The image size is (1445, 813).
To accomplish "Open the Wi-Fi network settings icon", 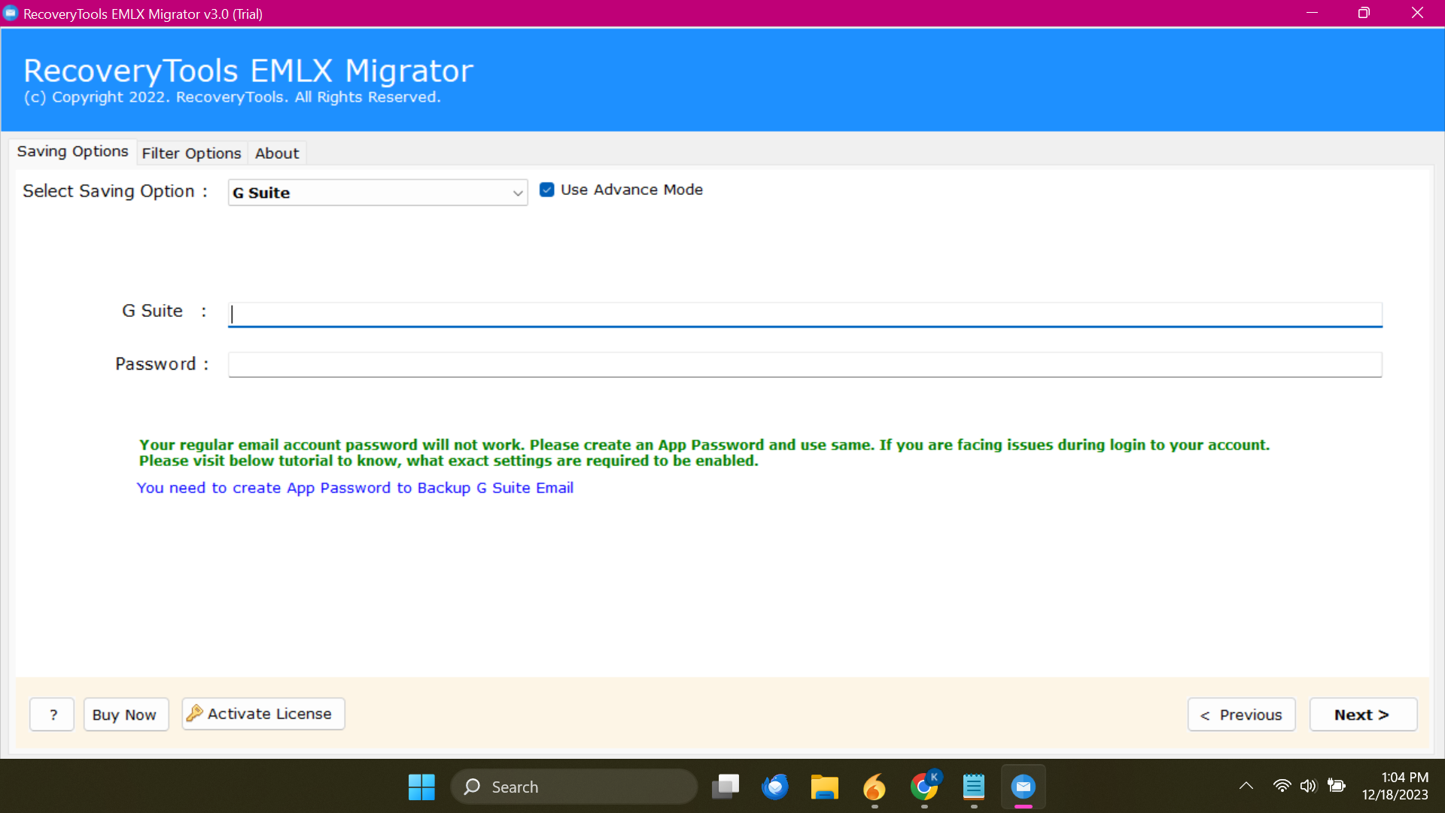I will click(1282, 786).
